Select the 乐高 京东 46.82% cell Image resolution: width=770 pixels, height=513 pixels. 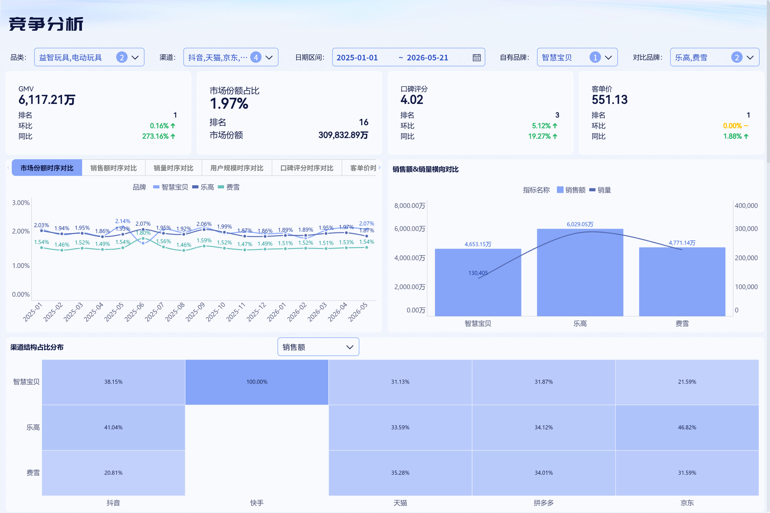click(687, 428)
